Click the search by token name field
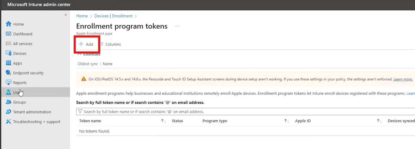Image resolution: width=415 pixels, height=149 pixels. [246, 112]
